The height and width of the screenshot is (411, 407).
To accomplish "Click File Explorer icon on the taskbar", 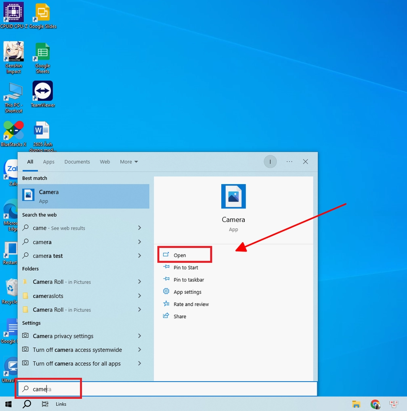I will click(x=356, y=404).
